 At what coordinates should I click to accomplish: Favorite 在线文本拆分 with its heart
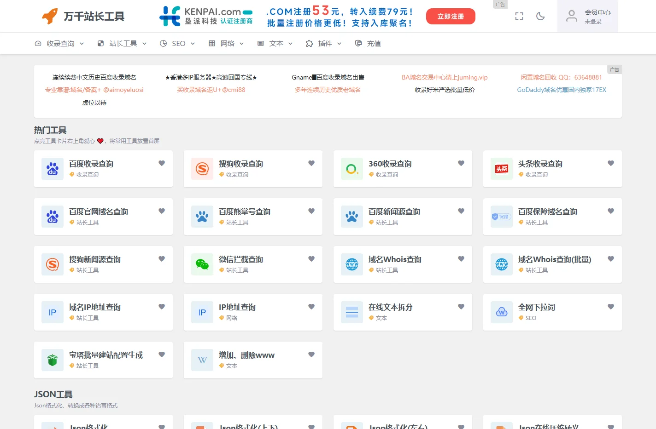click(461, 307)
